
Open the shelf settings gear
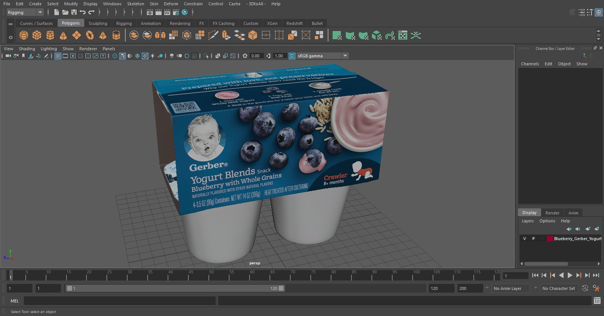(x=11, y=37)
